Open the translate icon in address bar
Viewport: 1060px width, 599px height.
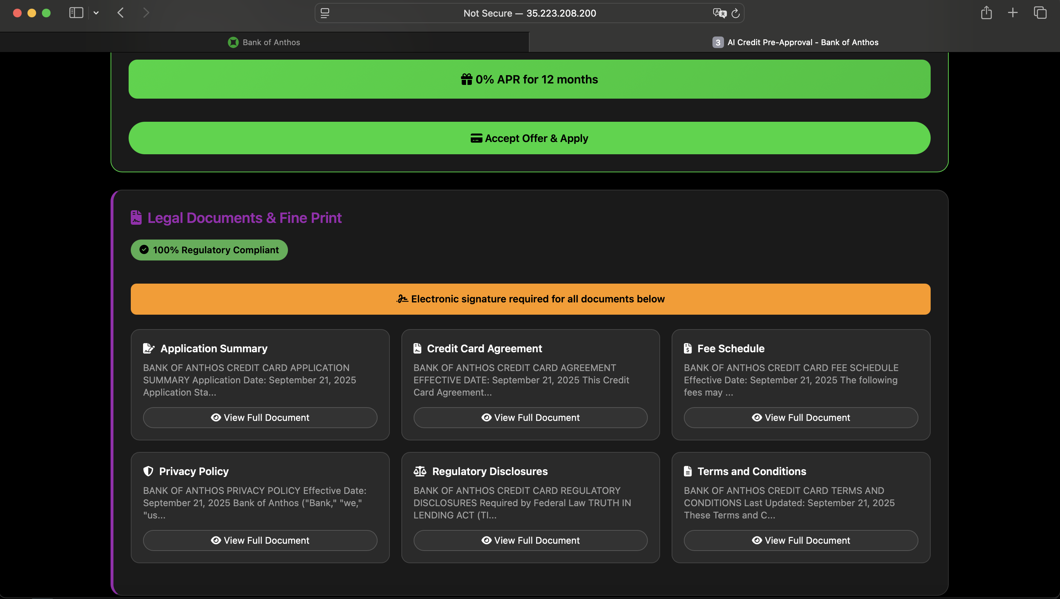coord(719,13)
